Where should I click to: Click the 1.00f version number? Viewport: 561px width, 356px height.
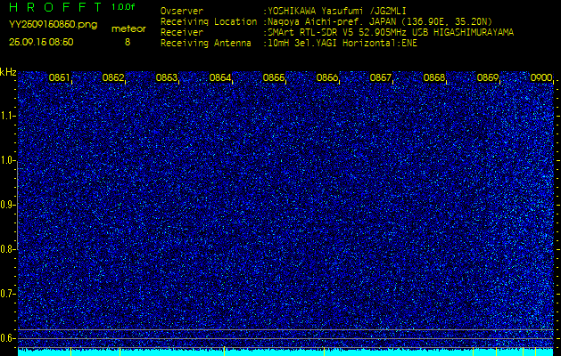(124, 7)
